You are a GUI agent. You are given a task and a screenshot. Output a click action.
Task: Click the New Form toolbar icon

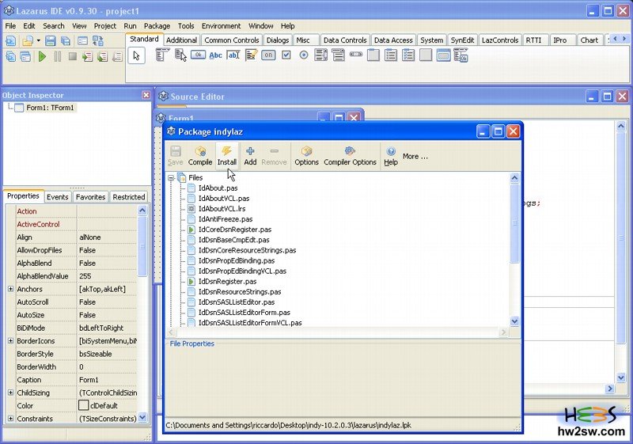82,41
